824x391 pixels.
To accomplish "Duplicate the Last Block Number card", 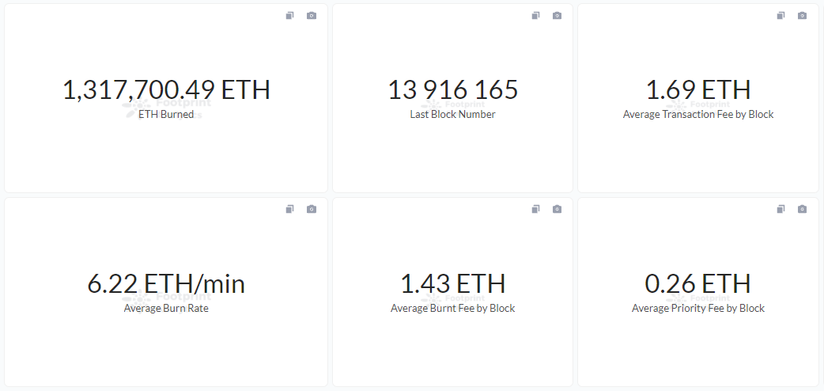I will point(535,16).
